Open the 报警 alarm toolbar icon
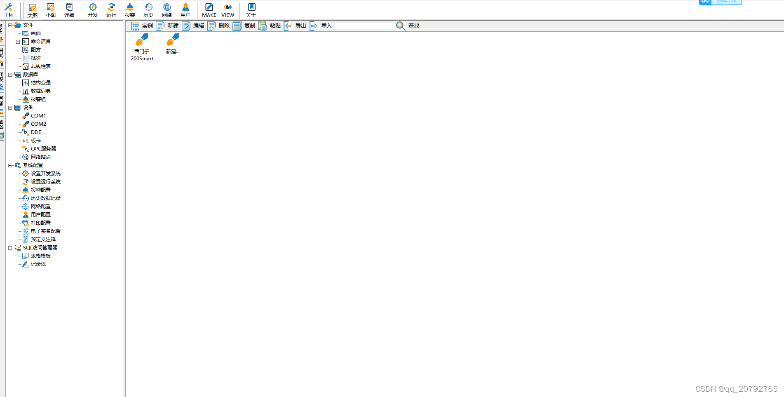Viewport: 784px width, 397px height. [x=130, y=10]
